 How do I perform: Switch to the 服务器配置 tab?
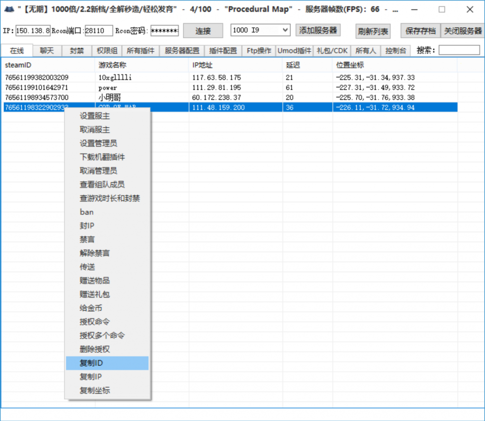pyautogui.click(x=182, y=51)
